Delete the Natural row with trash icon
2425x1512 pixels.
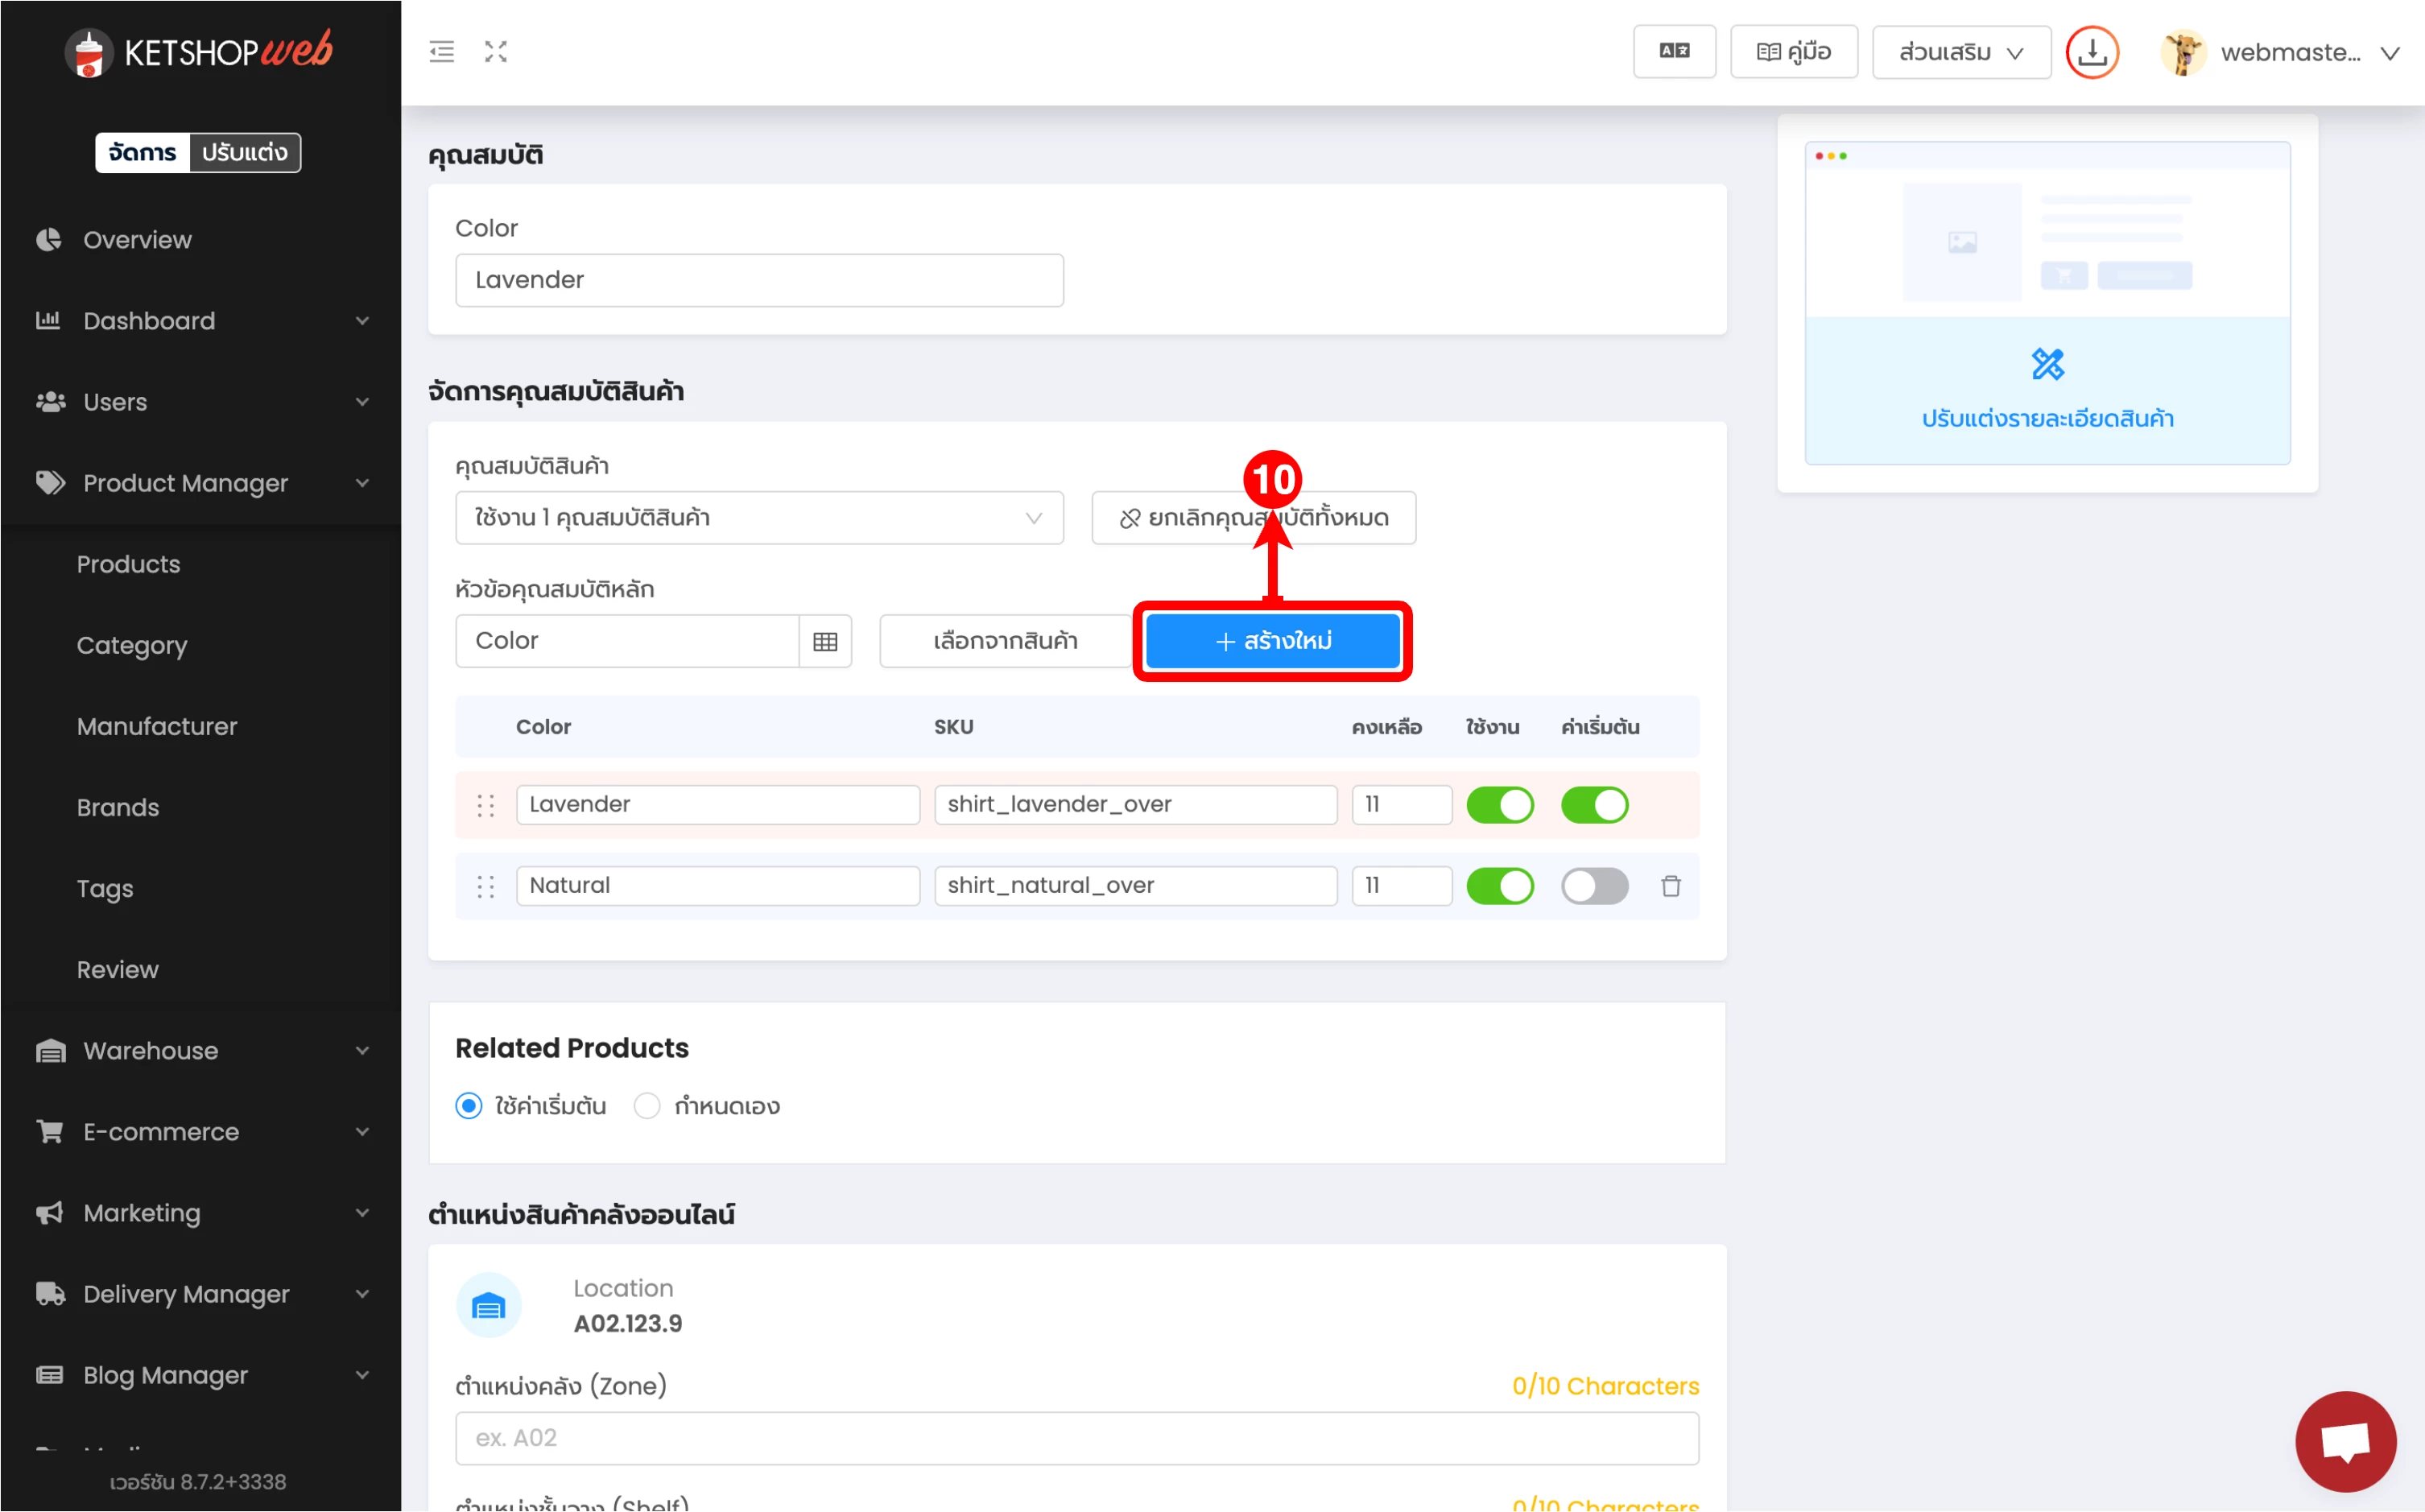[1670, 886]
